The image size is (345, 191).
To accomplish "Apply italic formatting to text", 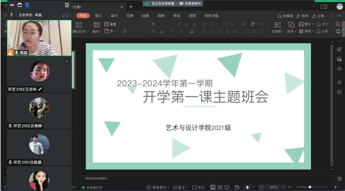I will (x=134, y=31).
